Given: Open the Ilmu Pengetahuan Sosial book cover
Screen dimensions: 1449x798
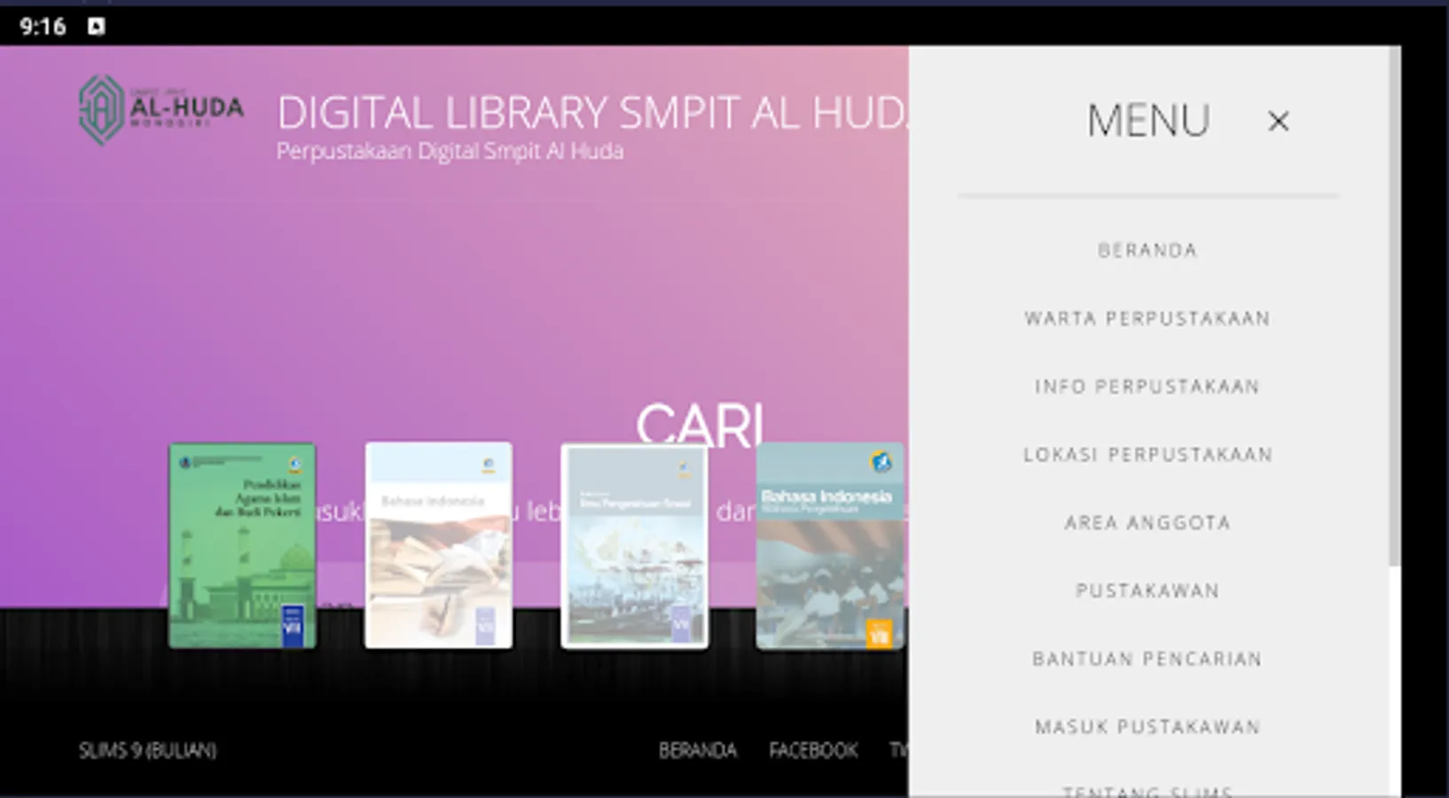Looking at the screenshot, I should [x=634, y=546].
